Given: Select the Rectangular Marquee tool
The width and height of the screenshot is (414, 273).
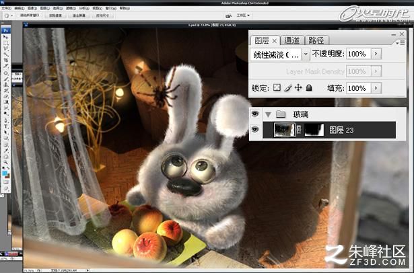Looking at the screenshot, I should [x=5, y=44].
